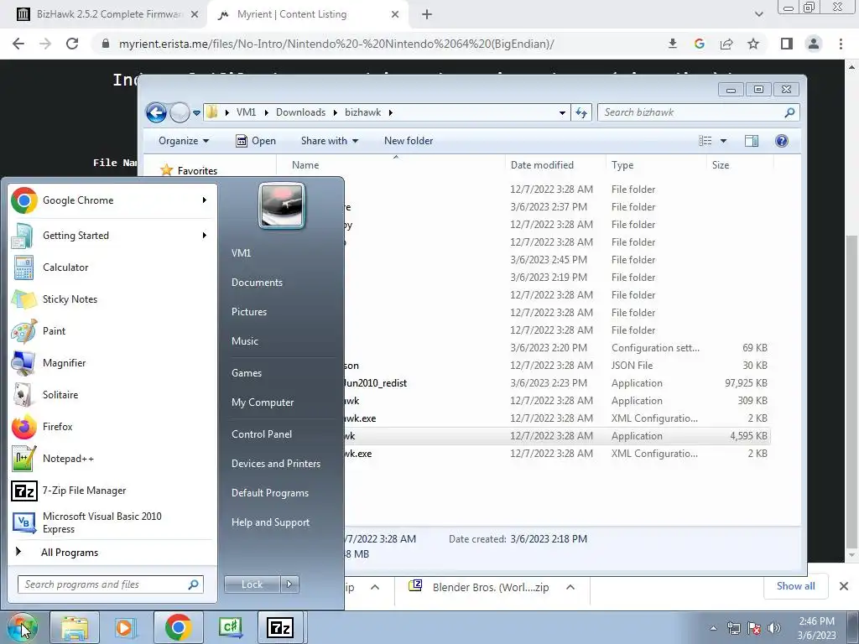859x644 pixels.
Task: Click the Chrome profile avatar
Action: [x=814, y=44]
